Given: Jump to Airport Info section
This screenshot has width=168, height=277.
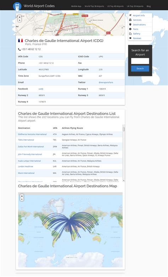Looking at the screenshot, I should pyautogui.click(x=139, y=16).
